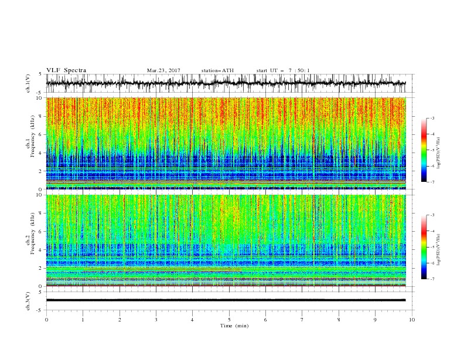Click the ch.1 color bar 'log(PSD)(V²/Hz)' label
The image size is (464, 359).
point(439,153)
